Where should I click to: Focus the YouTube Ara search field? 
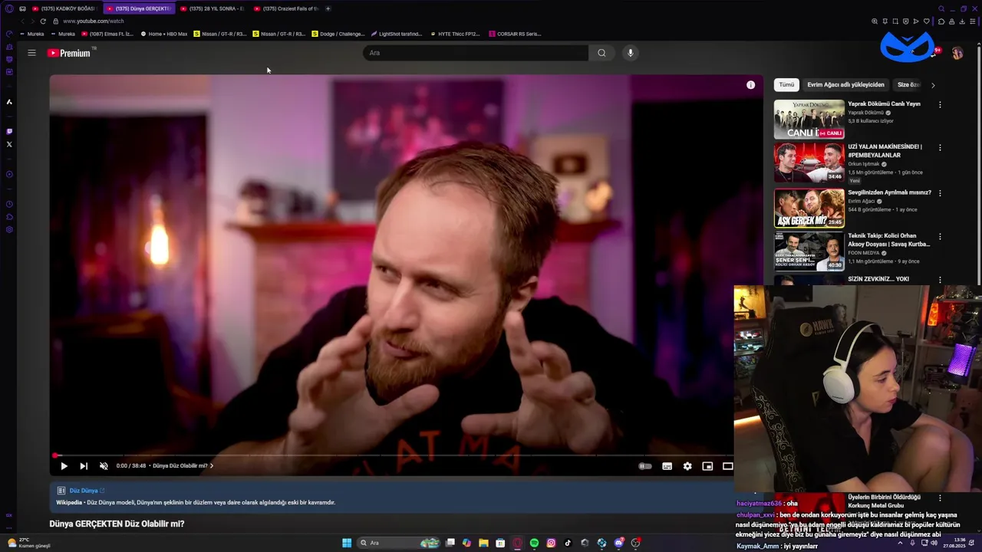click(476, 53)
